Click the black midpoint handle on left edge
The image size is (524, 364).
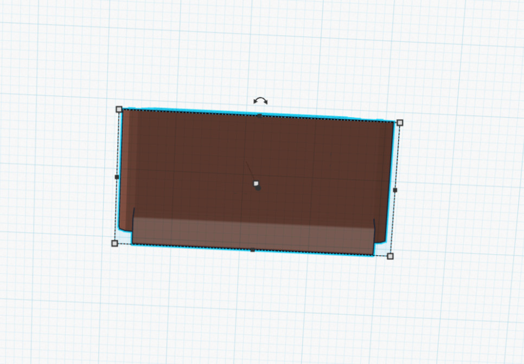pos(117,177)
